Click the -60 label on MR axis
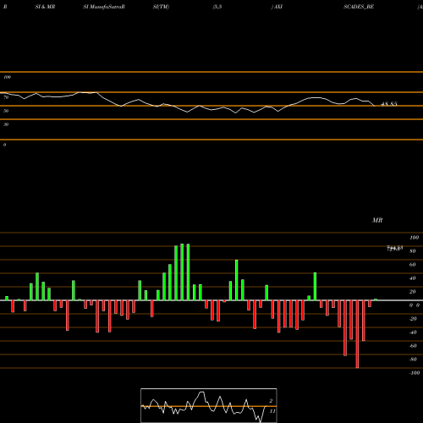This screenshot has width=423, height=423. point(413,346)
